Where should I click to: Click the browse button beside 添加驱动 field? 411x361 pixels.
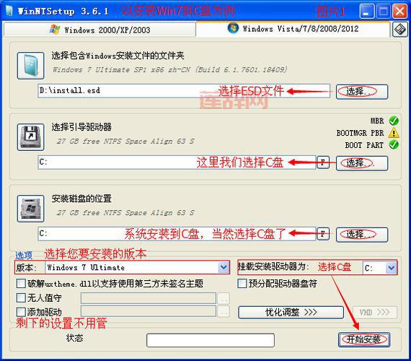pos(224,311)
